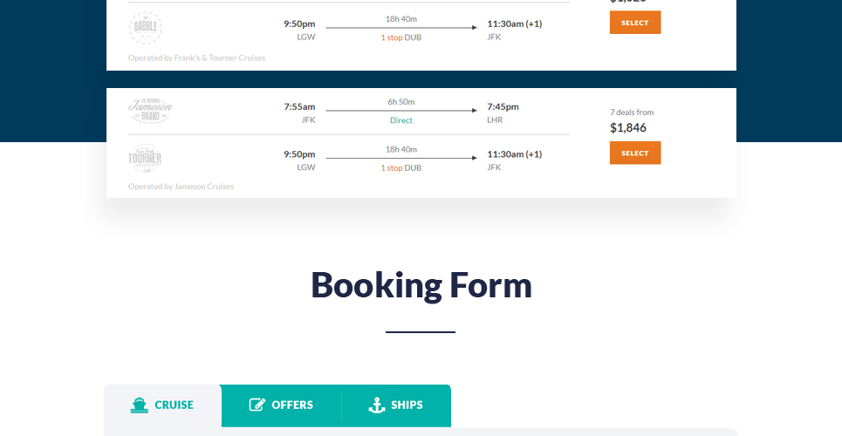
Task: Click the Tourner cruise line logo
Action: tap(145, 159)
